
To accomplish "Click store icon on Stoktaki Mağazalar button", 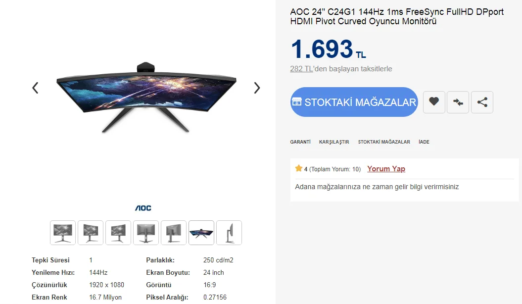I will point(296,101).
